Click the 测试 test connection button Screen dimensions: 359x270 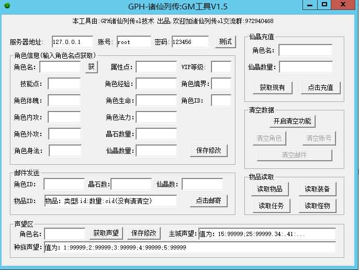pyautogui.click(x=225, y=42)
